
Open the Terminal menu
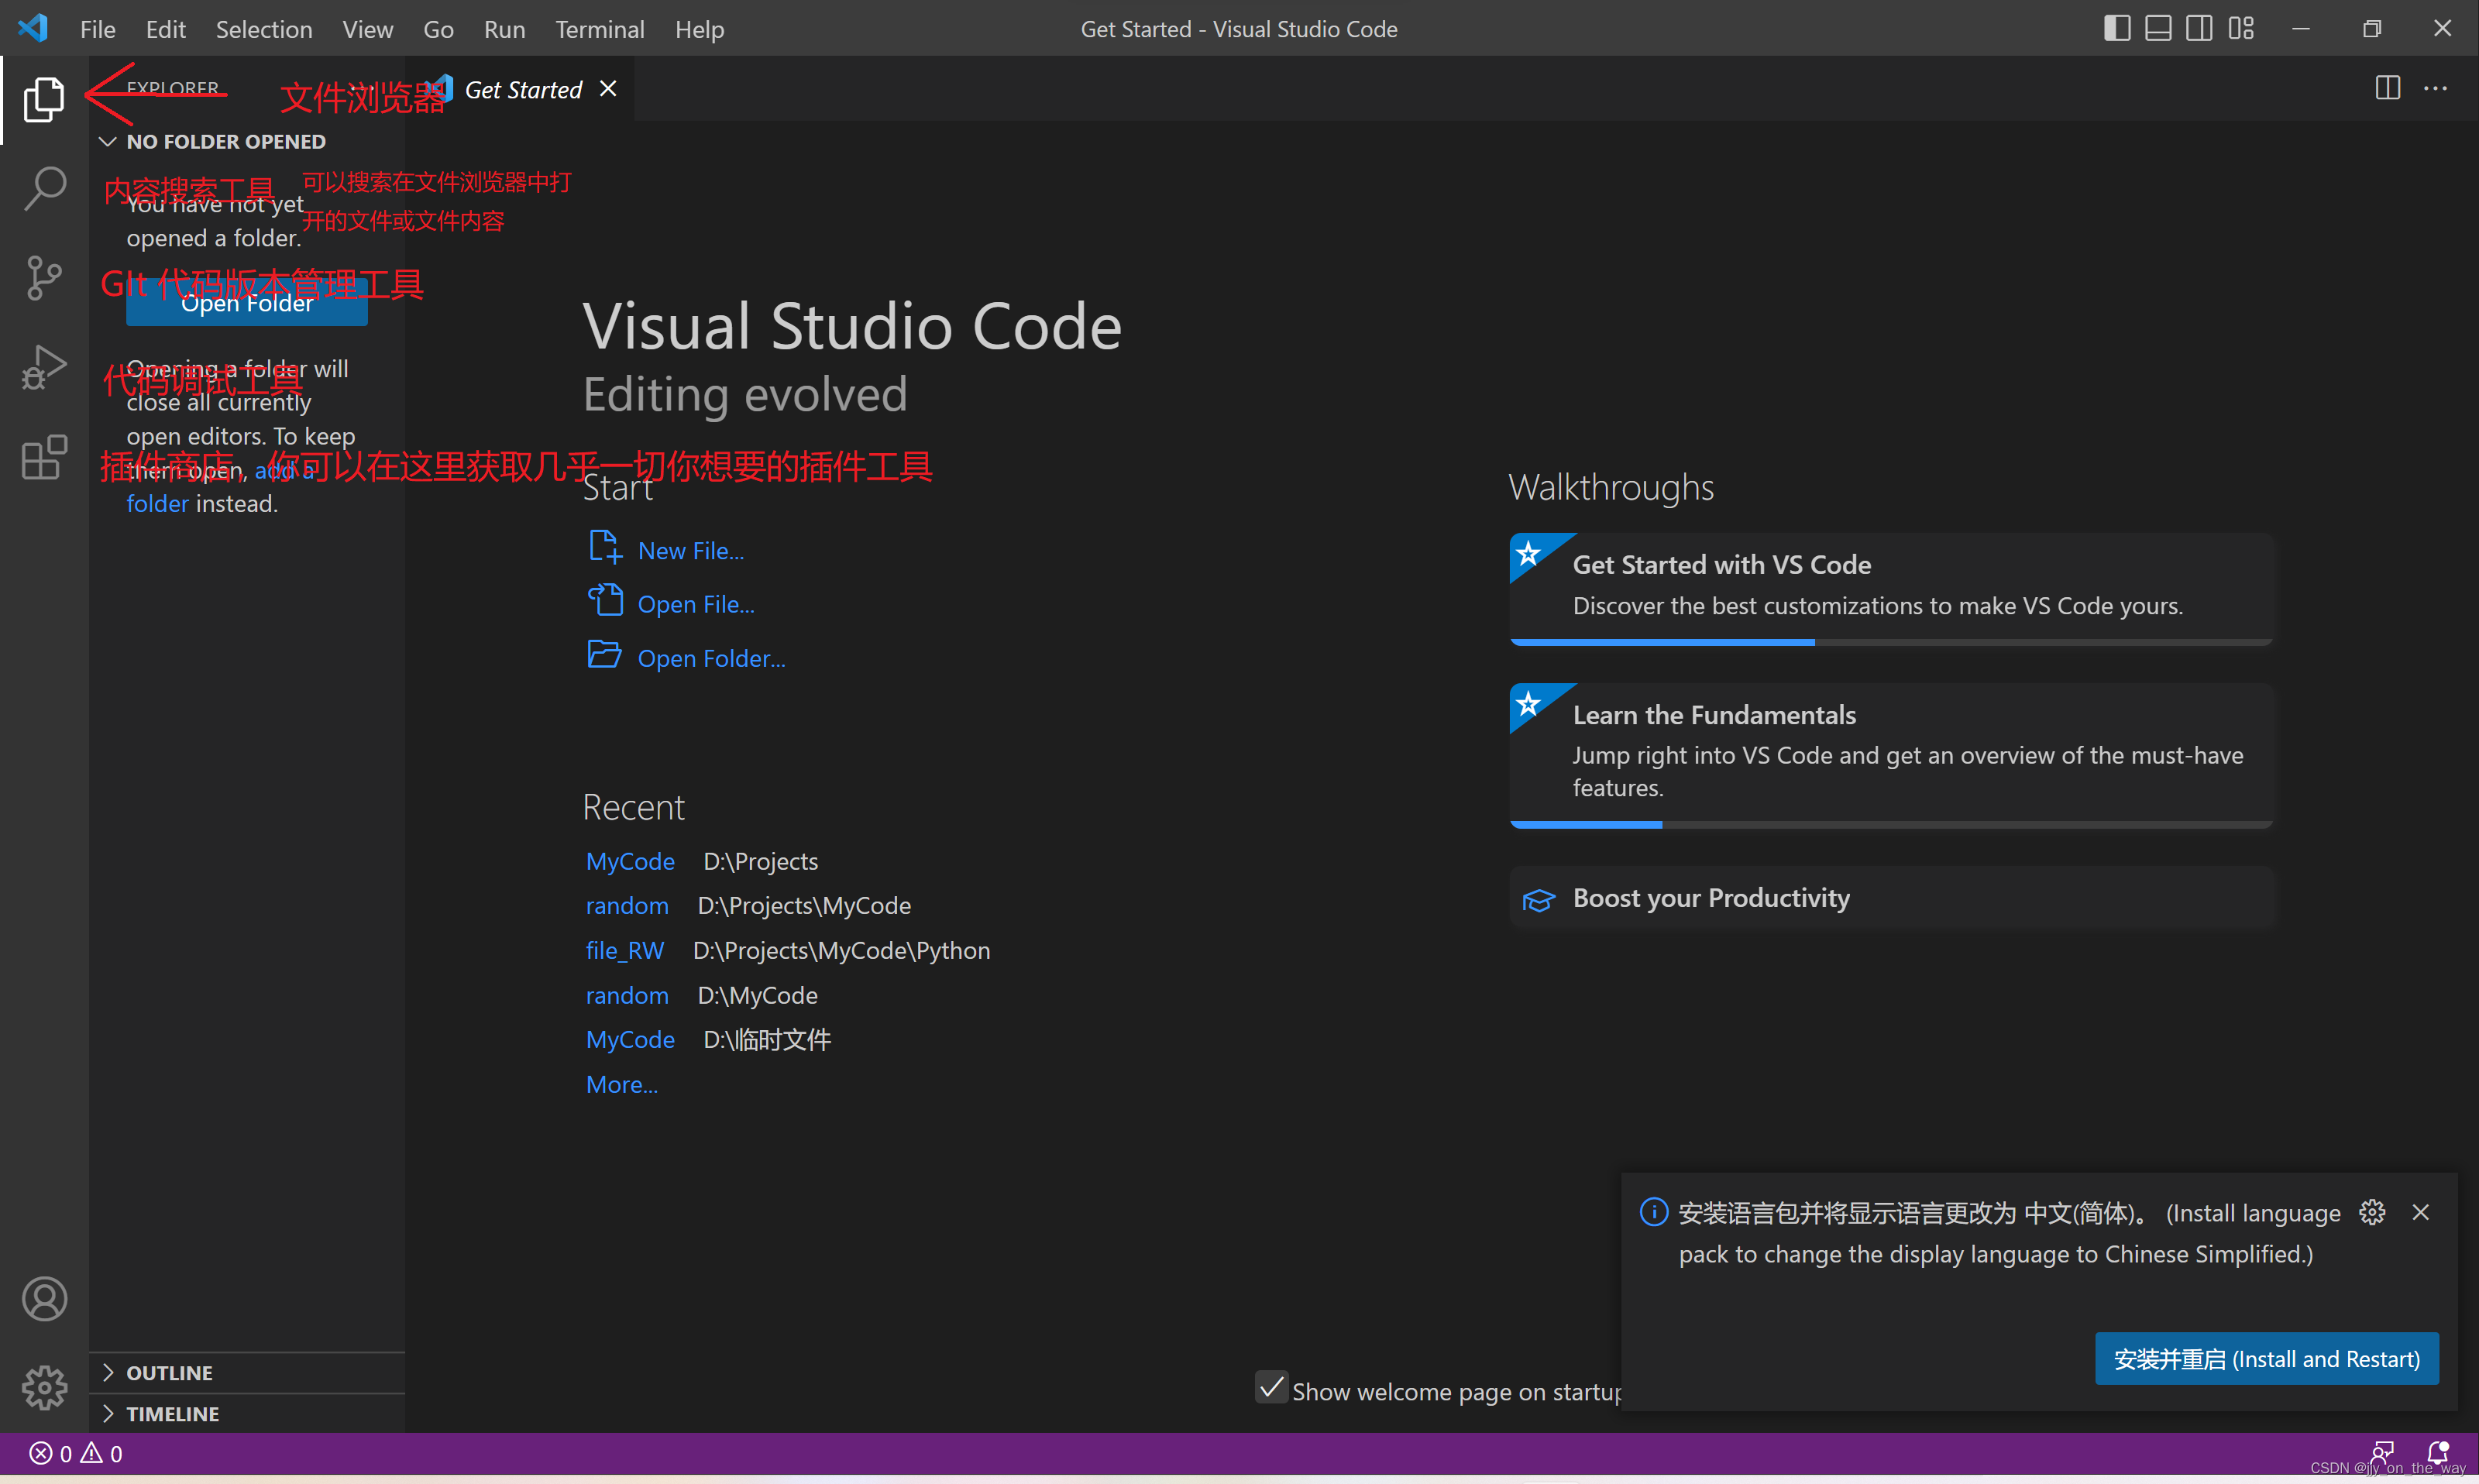coord(599,29)
